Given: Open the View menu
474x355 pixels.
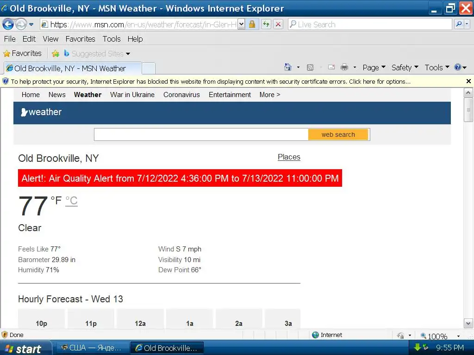Looking at the screenshot, I should click(50, 39).
